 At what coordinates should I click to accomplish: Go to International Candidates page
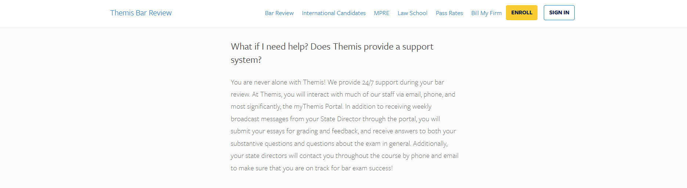pyautogui.click(x=333, y=13)
